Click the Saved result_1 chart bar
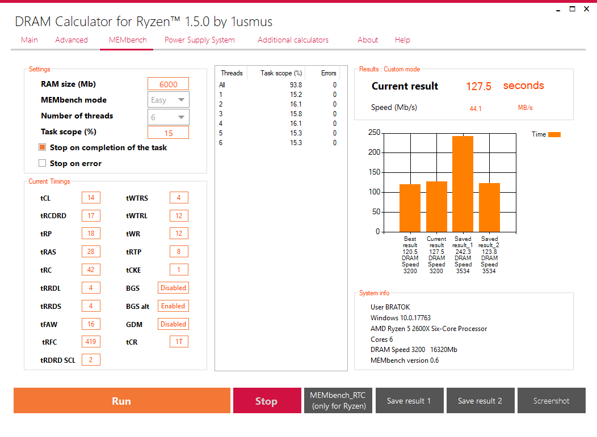Viewport: 597px width, 437px height. 463,184
